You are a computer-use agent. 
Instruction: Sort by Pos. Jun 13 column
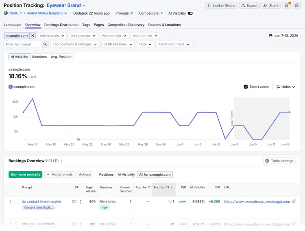click(163, 187)
